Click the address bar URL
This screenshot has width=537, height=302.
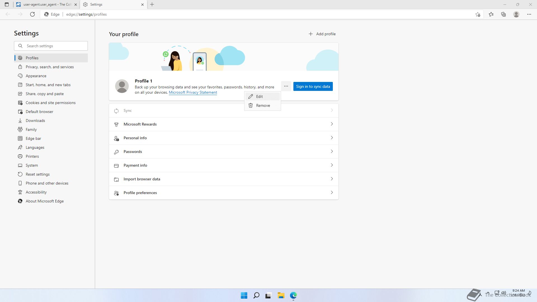(x=86, y=14)
